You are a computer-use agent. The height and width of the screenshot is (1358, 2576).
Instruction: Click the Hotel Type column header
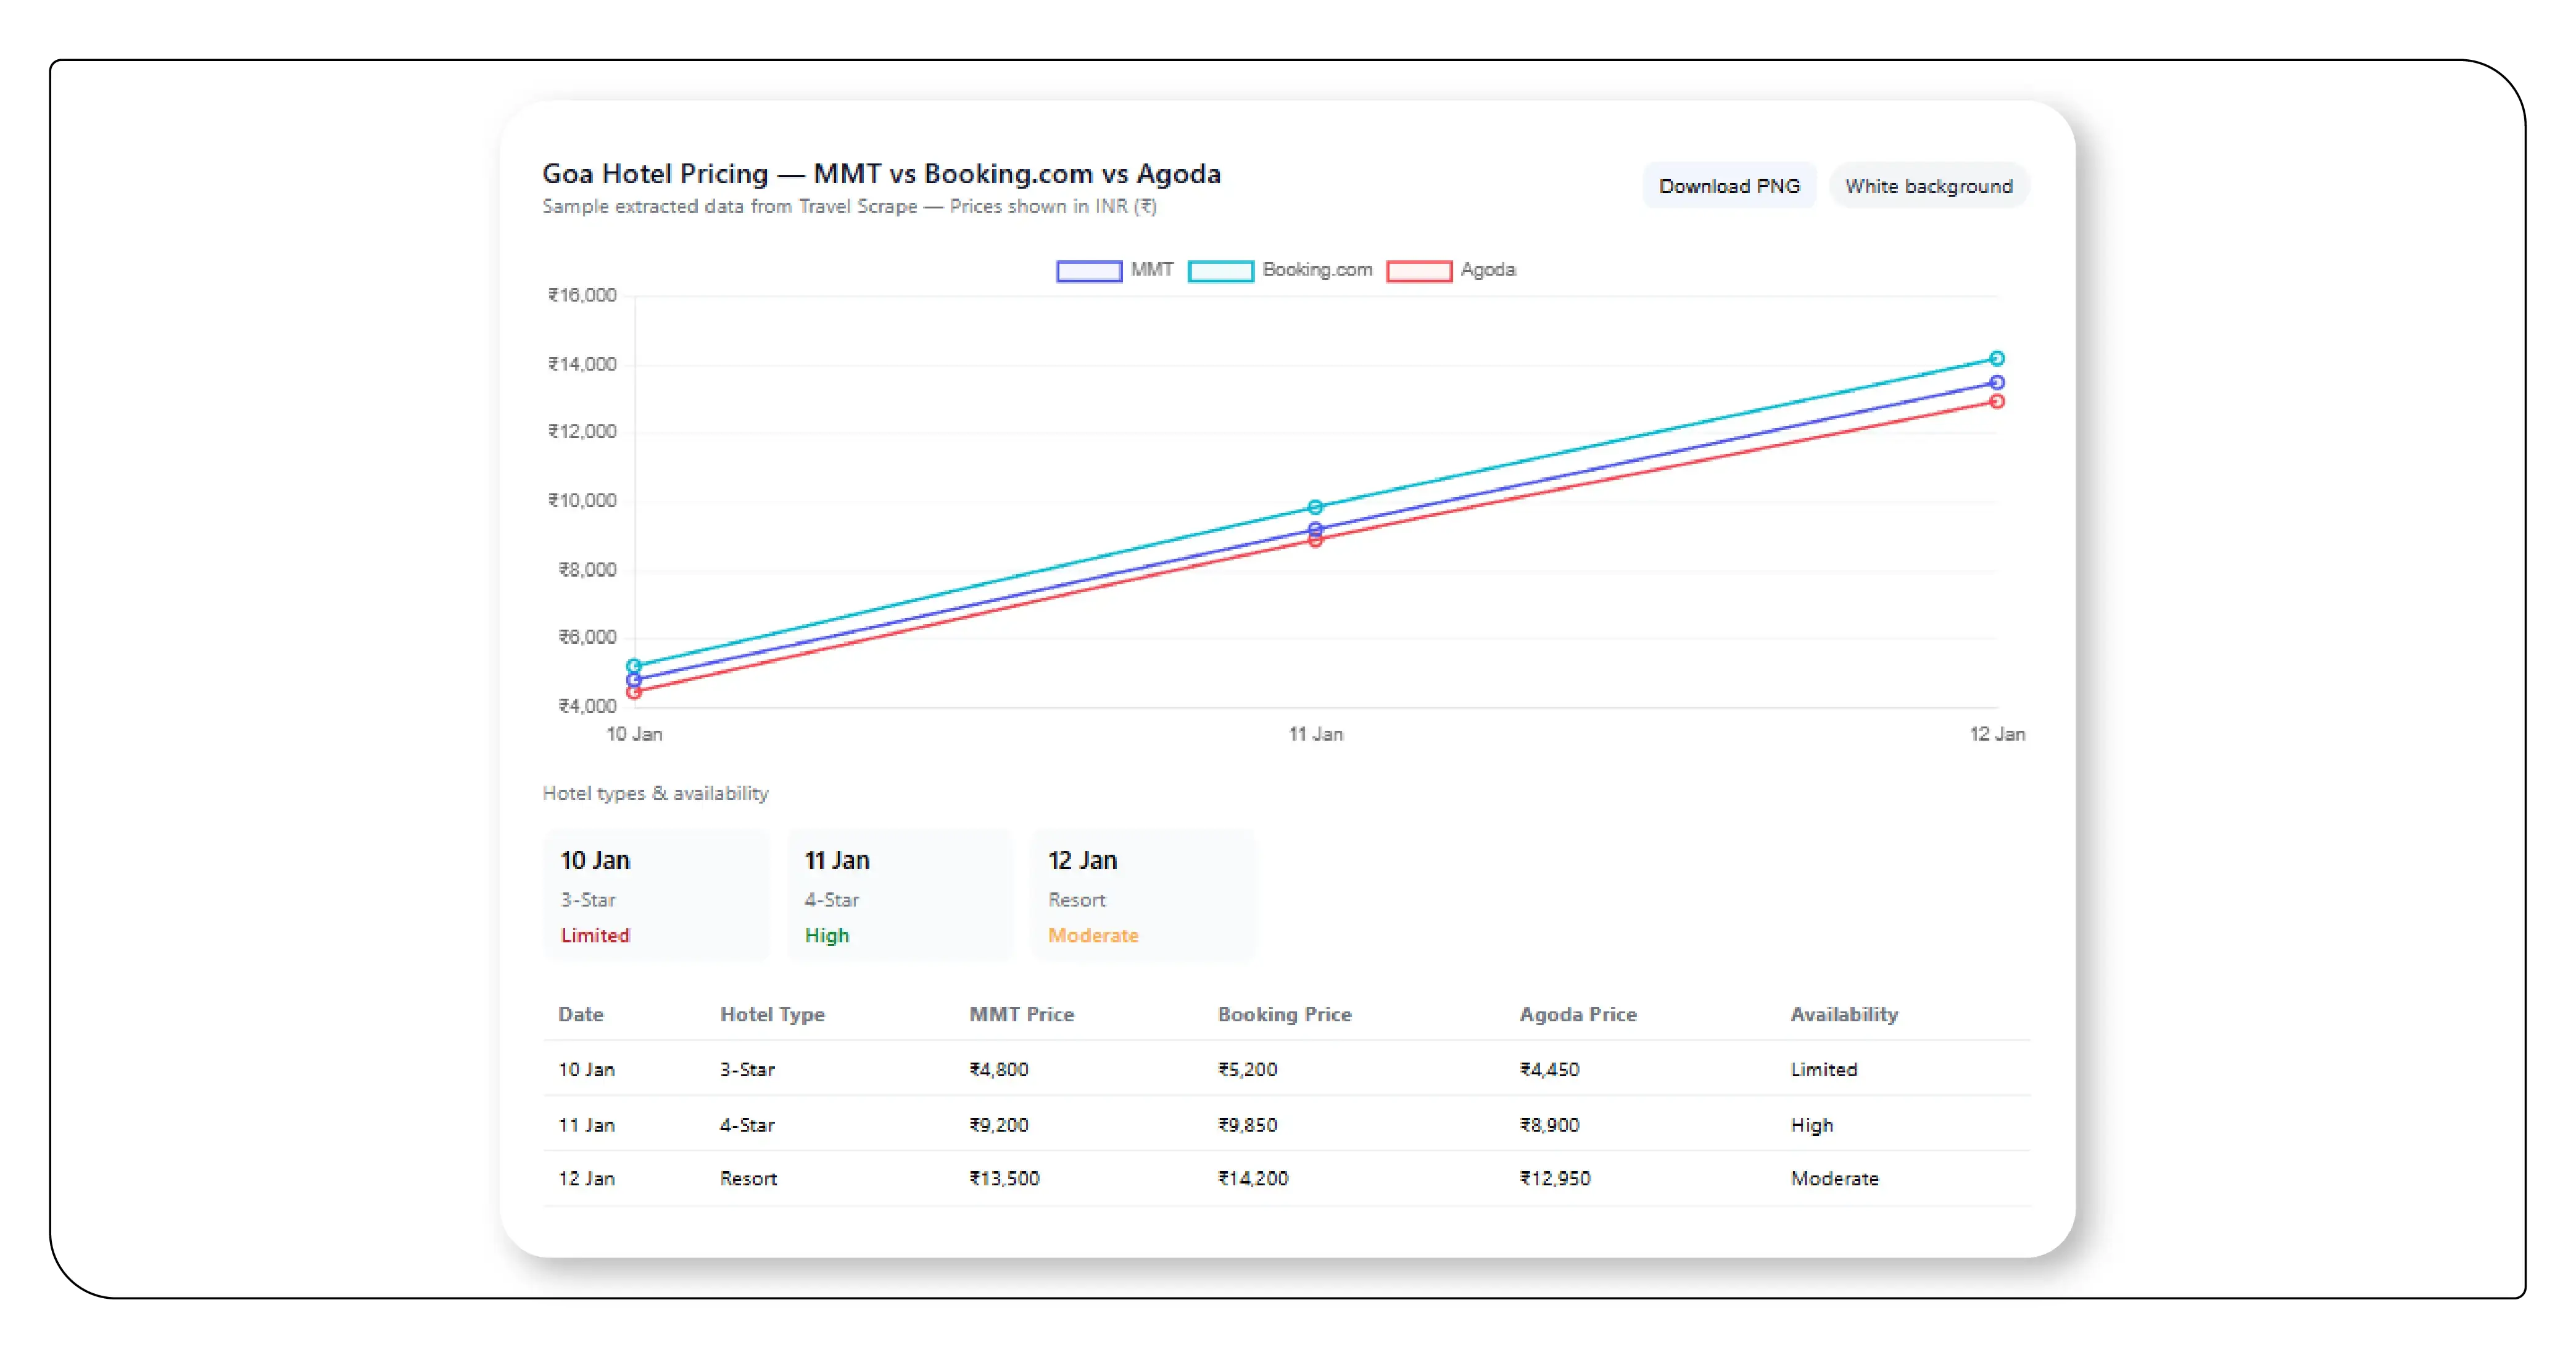click(x=772, y=1013)
